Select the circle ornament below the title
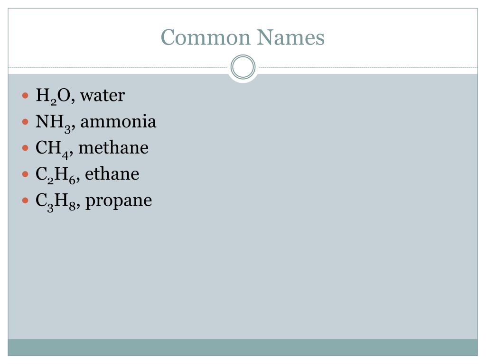This screenshot has height=364, width=486. [243, 67]
